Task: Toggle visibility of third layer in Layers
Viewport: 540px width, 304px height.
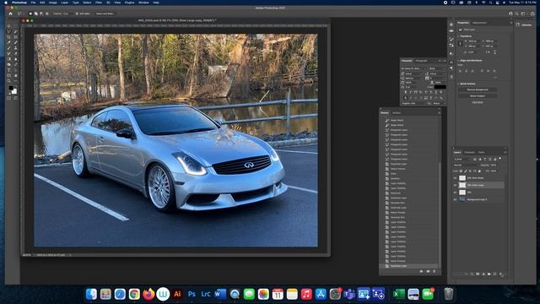Action: pos(455,193)
